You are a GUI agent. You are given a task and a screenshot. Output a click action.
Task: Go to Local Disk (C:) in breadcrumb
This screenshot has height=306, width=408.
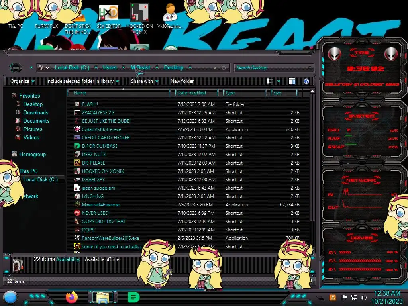(72, 68)
